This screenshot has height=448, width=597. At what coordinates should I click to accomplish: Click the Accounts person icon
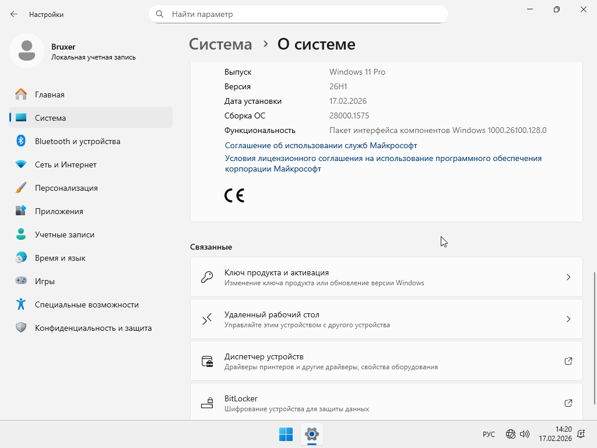[21, 234]
